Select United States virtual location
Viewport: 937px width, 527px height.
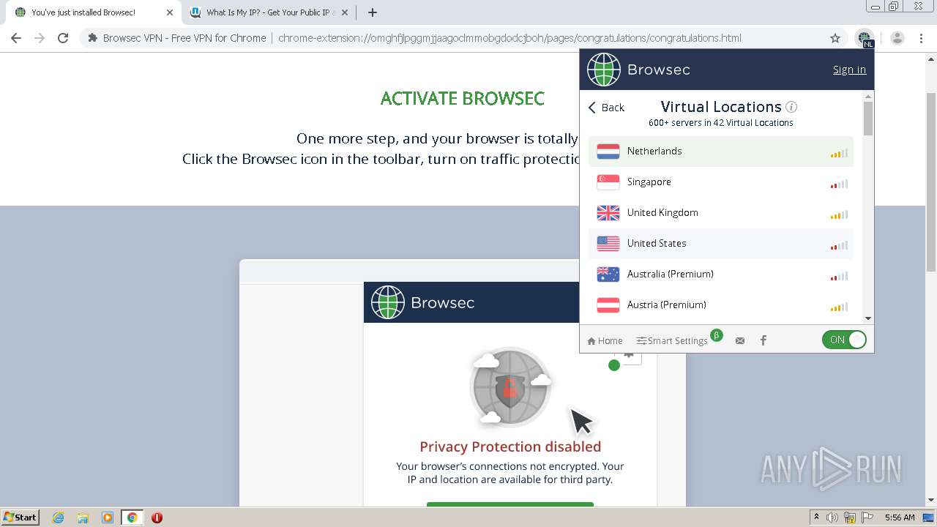(x=721, y=244)
